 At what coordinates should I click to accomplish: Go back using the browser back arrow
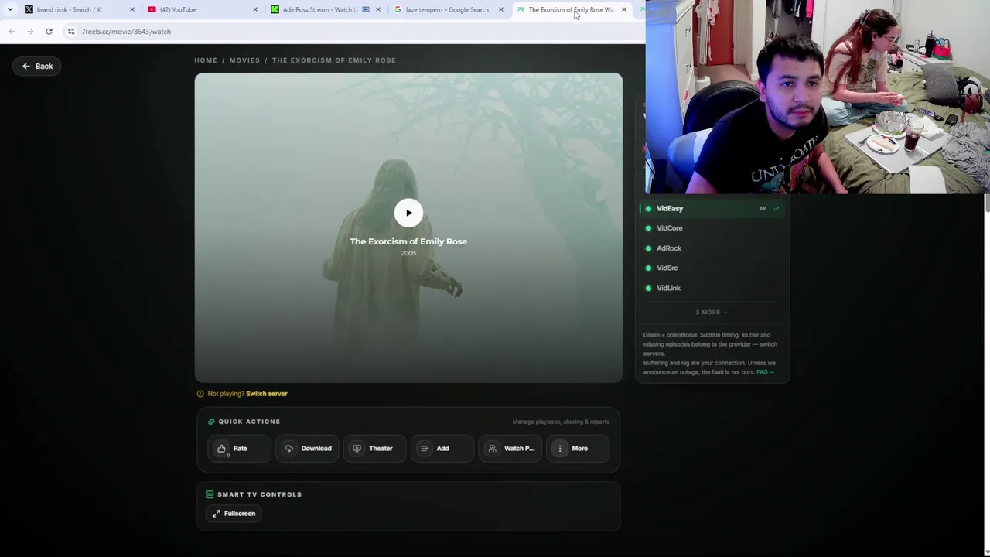[x=12, y=31]
